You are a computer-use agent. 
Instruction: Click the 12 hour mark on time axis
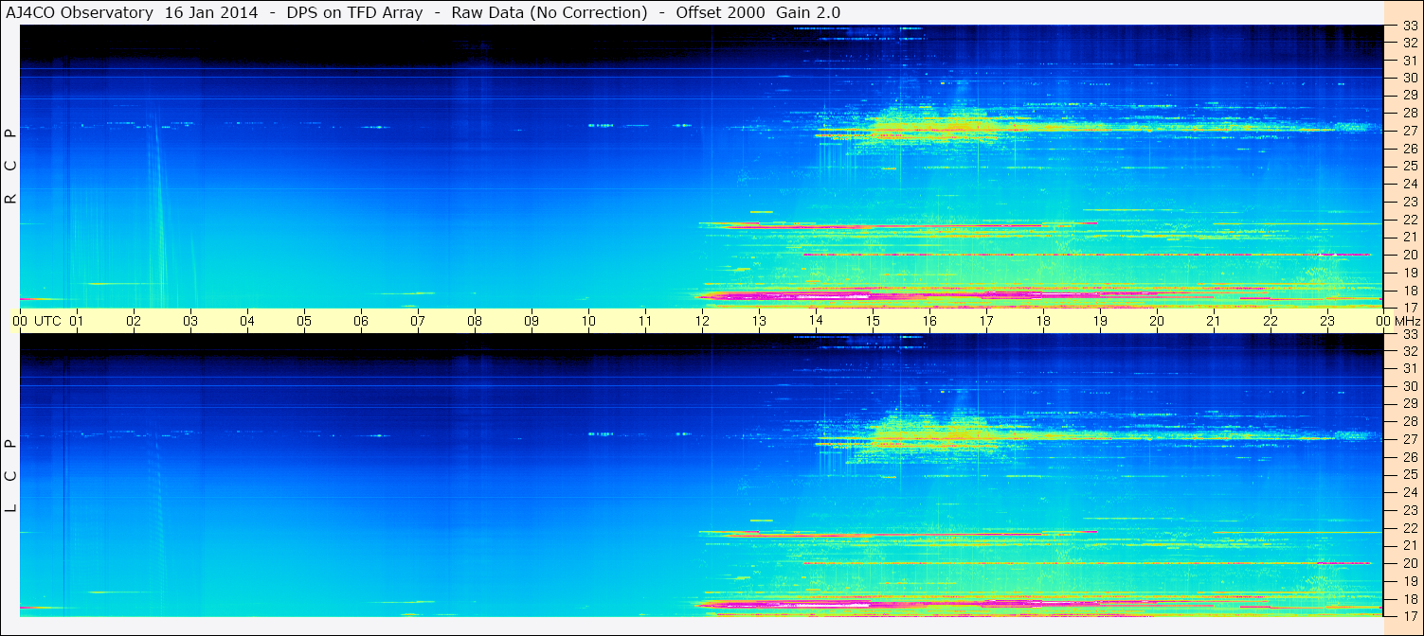pyautogui.click(x=702, y=322)
